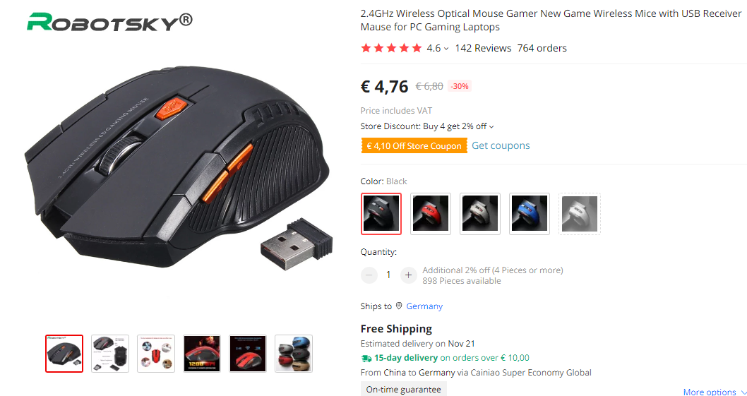Click the Robotsky store logo
The height and width of the screenshot is (396, 747).
click(x=110, y=21)
